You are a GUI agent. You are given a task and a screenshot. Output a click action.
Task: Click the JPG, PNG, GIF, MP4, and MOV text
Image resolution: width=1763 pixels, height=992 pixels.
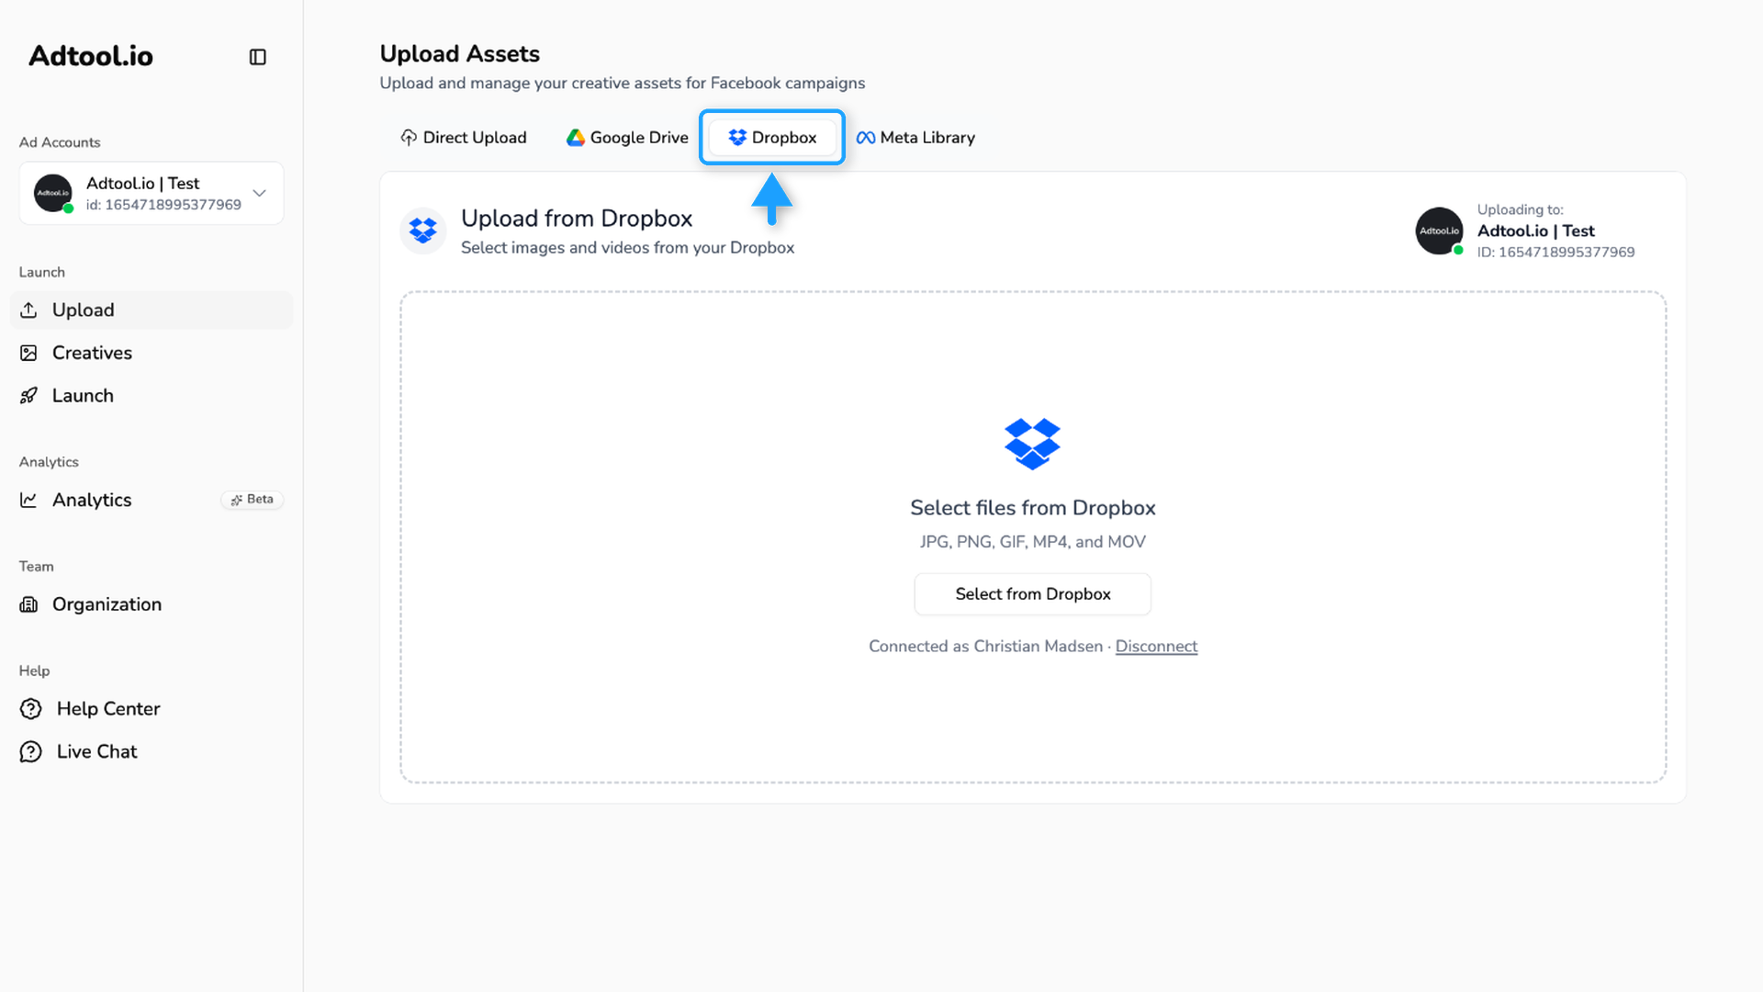pyautogui.click(x=1033, y=542)
